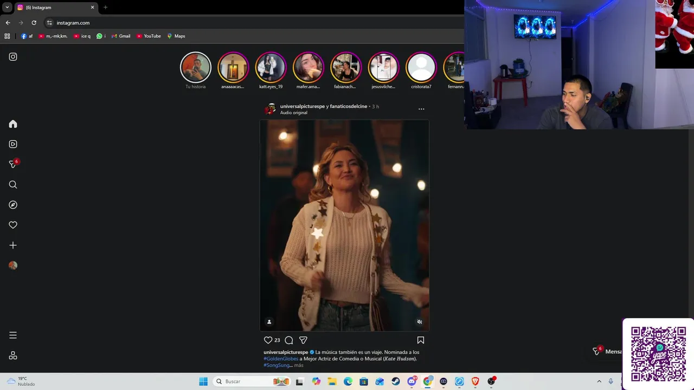694x390 pixels.
Task: Open the Windows Start menu
Action: tap(203, 381)
